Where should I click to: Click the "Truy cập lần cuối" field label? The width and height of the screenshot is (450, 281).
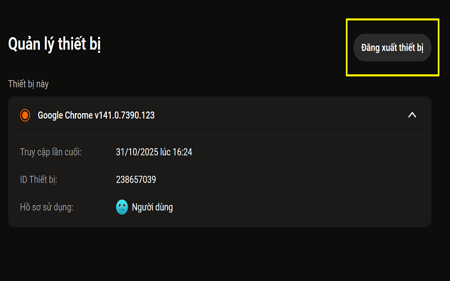(51, 152)
